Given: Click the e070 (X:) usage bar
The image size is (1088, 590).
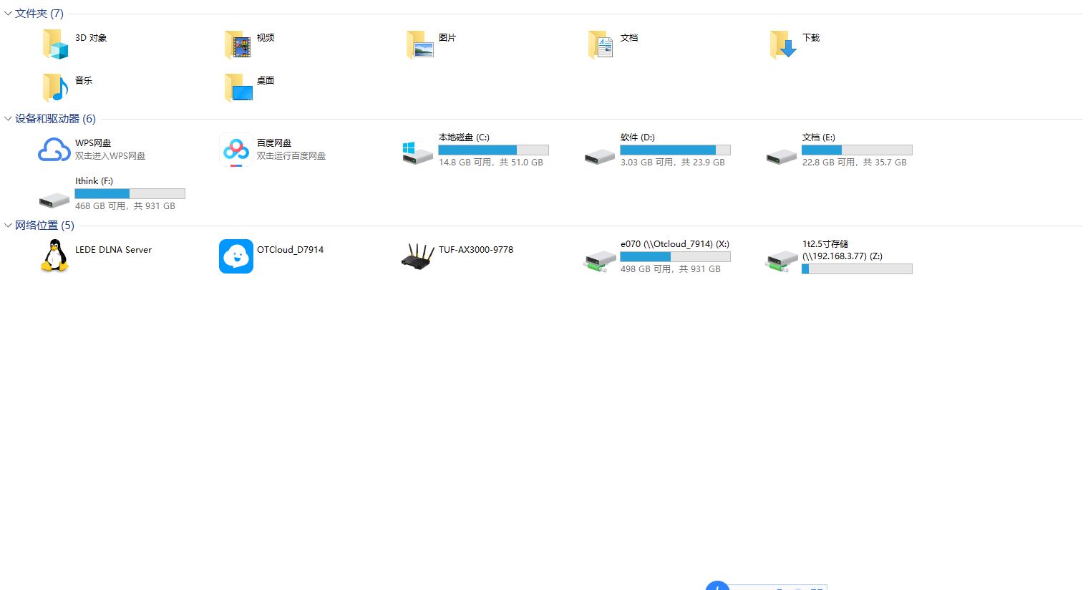Looking at the screenshot, I should point(676,257).
